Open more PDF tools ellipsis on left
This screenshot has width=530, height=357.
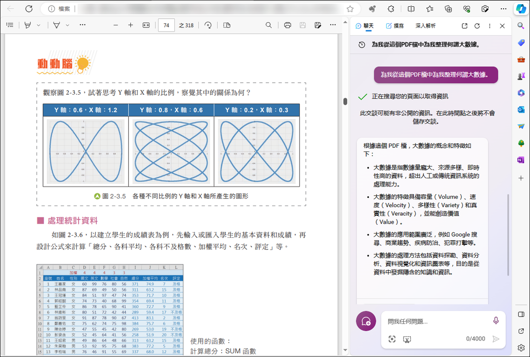tap(82, 25)
